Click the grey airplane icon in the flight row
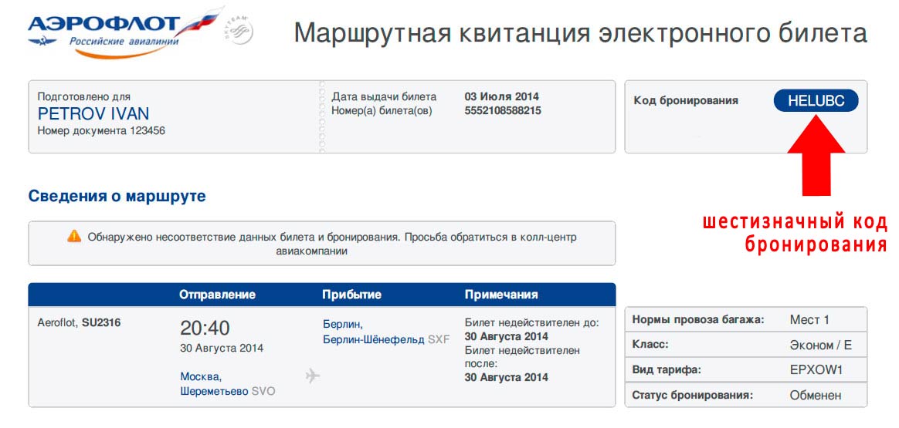Image resolution: width=899 pixels, height=428 pixels. click(x=313, y=376)
